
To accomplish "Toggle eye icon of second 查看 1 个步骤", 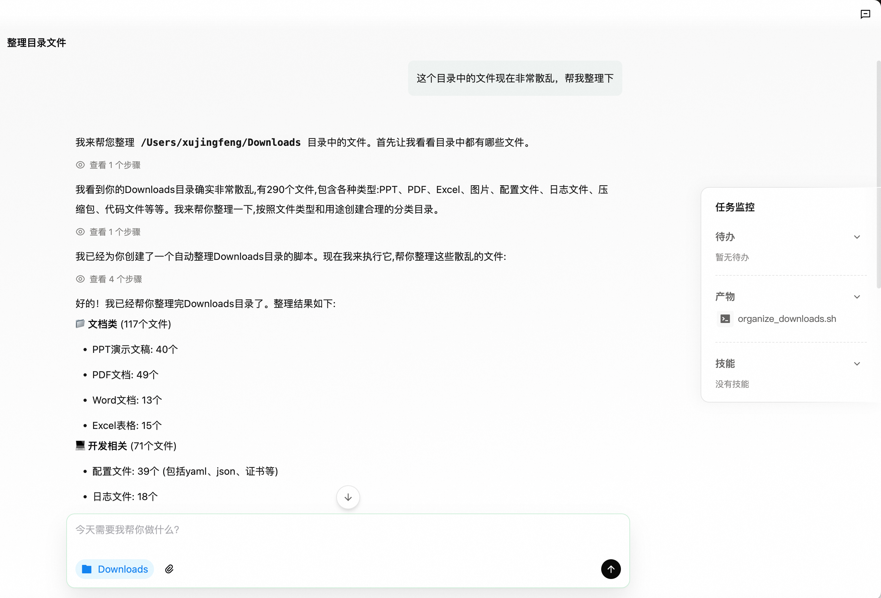I will point(80,231).
